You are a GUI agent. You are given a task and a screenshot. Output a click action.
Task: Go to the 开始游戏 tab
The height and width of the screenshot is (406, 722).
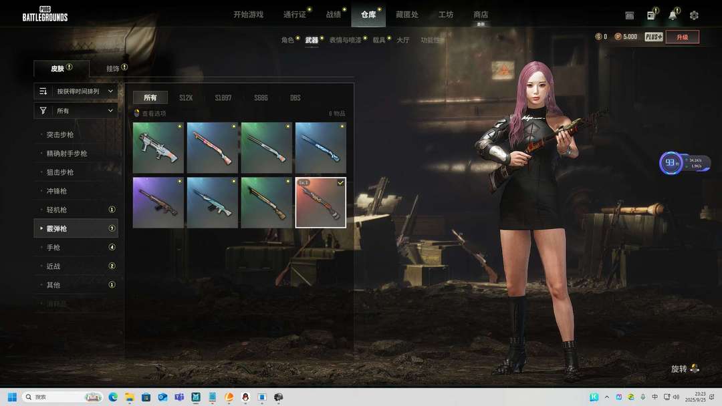click(x=248, y=15)
